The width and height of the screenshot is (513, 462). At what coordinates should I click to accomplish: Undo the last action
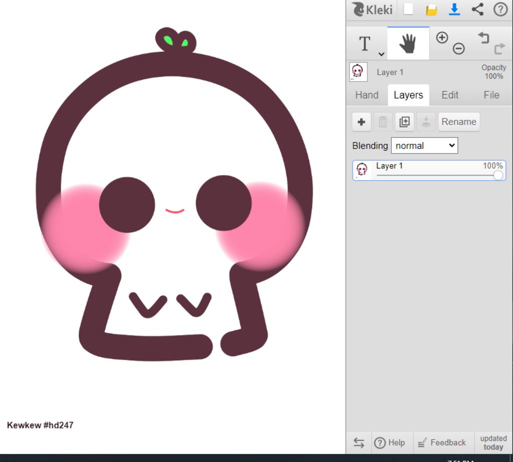[x=483, y=38]
